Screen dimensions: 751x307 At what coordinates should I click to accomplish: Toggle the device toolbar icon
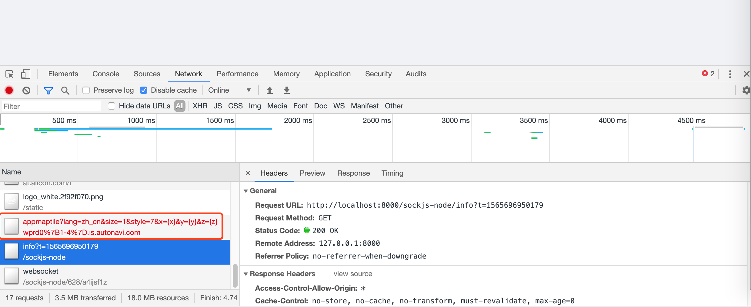point(25,74)
